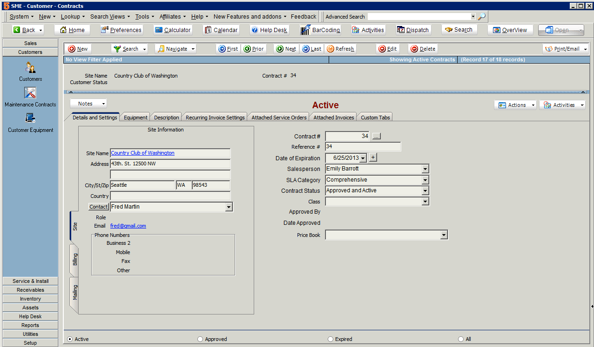Image resolution: width=594 pixels, height=347 pixels.
Task: Expand the Salesperson dropdown
Action: 425,169
